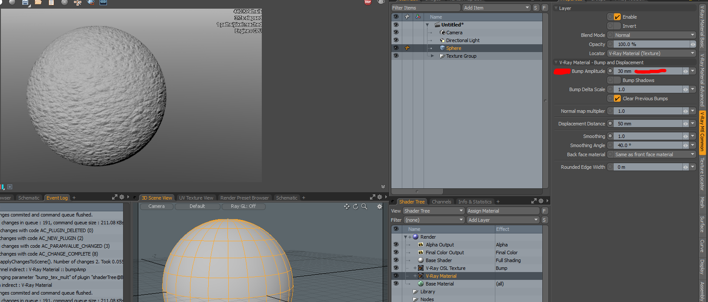The height and width of the screenshot is (302, 708).
Task: Click the Default shading button in viewport
Action: coord(197,207)
